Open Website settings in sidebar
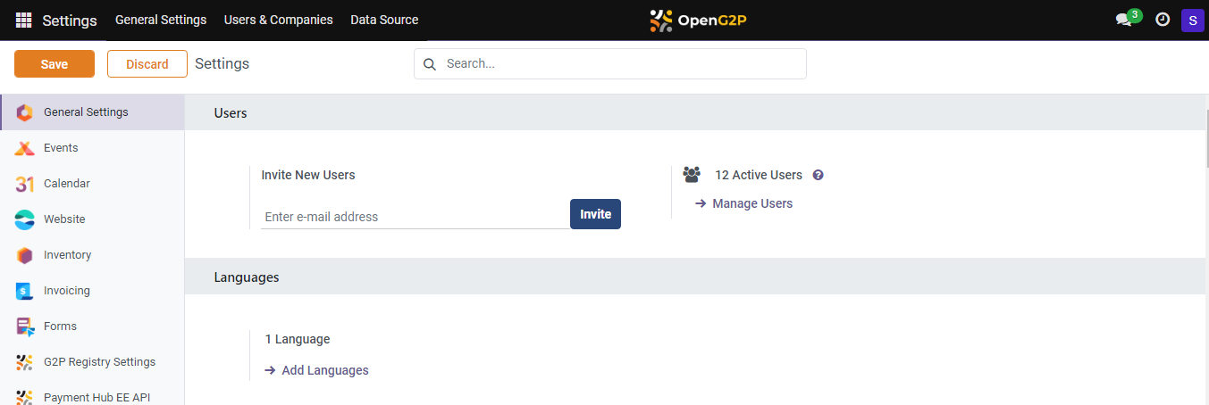The width and height of the screenshot is (1209, 405). (25, 219)
